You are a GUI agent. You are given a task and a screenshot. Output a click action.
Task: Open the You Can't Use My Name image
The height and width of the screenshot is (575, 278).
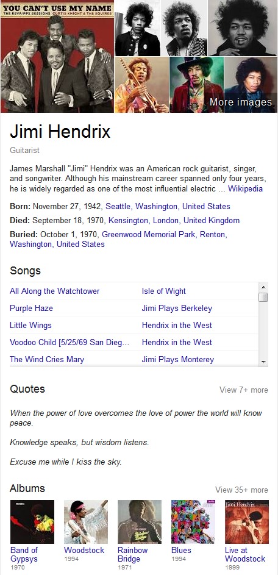pyautogui.click(x=57, y=56)
